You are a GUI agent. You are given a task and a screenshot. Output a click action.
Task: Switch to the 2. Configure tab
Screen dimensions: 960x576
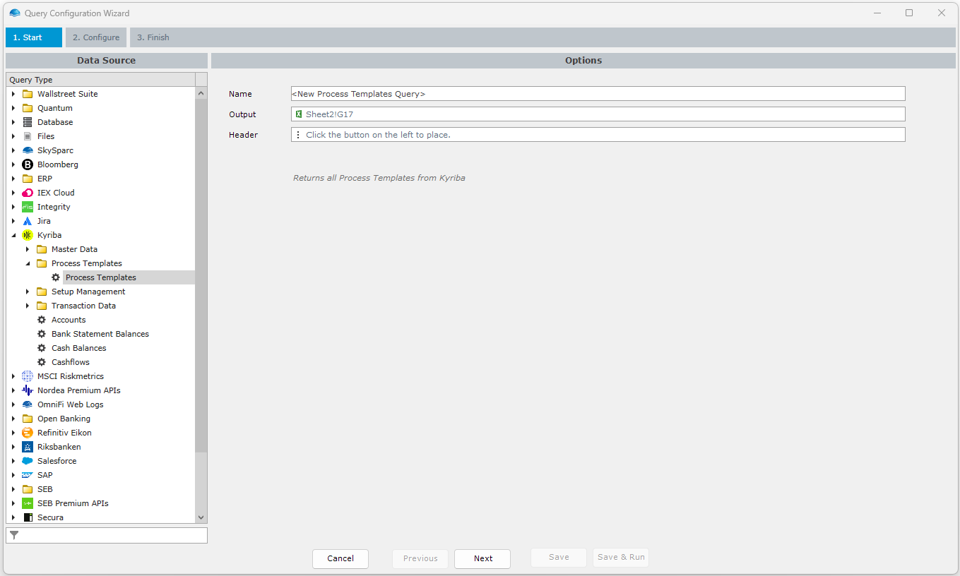[96, 37]
